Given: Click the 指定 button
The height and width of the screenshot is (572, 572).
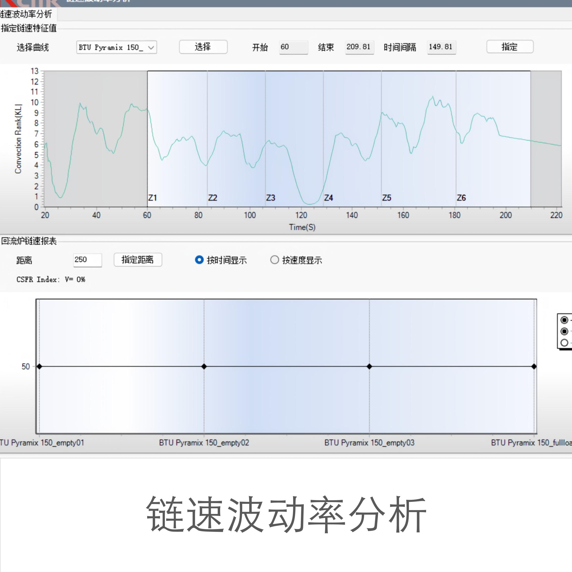Looking at the screenshot, I should 510,47.
